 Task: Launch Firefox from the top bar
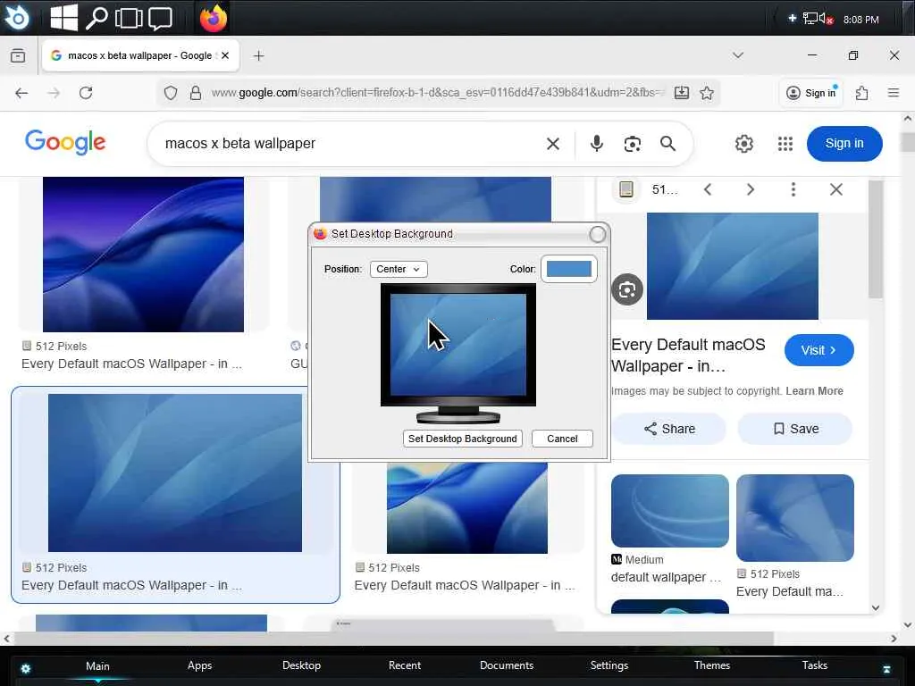coord(213,18)
